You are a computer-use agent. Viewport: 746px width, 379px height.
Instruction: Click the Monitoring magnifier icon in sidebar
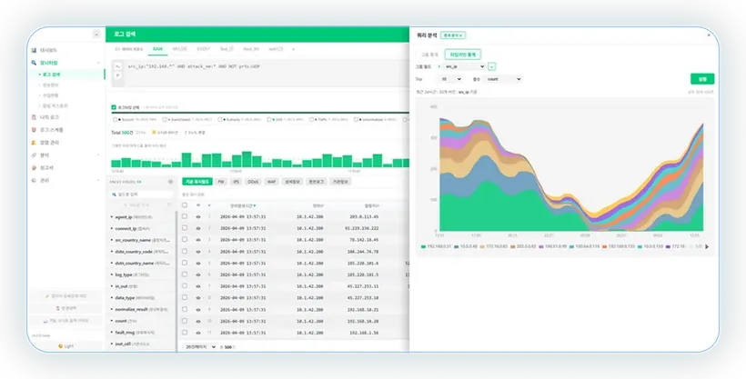pos(34,63)
